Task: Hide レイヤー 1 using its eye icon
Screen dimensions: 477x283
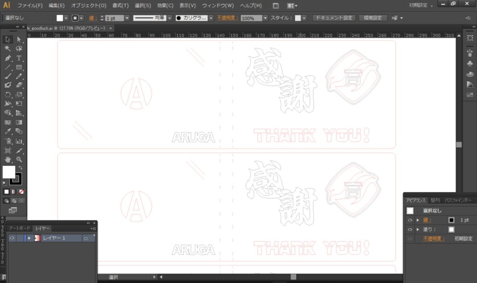Action: click(x=12, y=238)
